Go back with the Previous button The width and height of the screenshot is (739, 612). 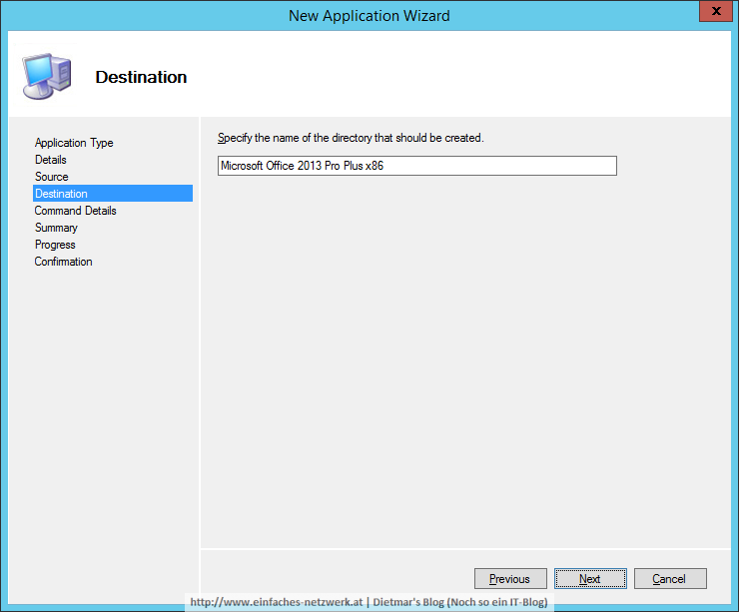click(x=510, y=578)
